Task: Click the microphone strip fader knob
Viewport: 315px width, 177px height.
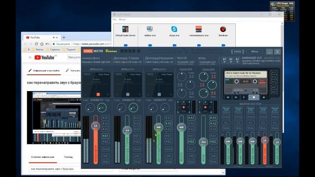Action: tap(95, 126)
